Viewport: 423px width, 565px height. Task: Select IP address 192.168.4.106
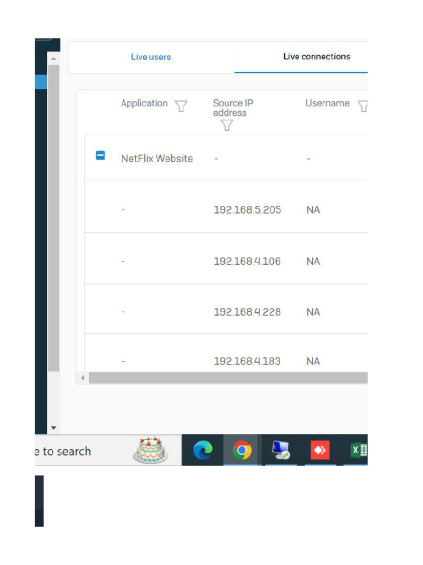point(247,261)
